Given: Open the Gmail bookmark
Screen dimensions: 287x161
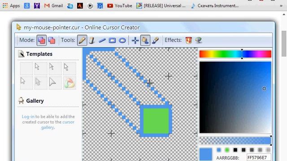Looking at the screenshot, I should pos(53,6).
